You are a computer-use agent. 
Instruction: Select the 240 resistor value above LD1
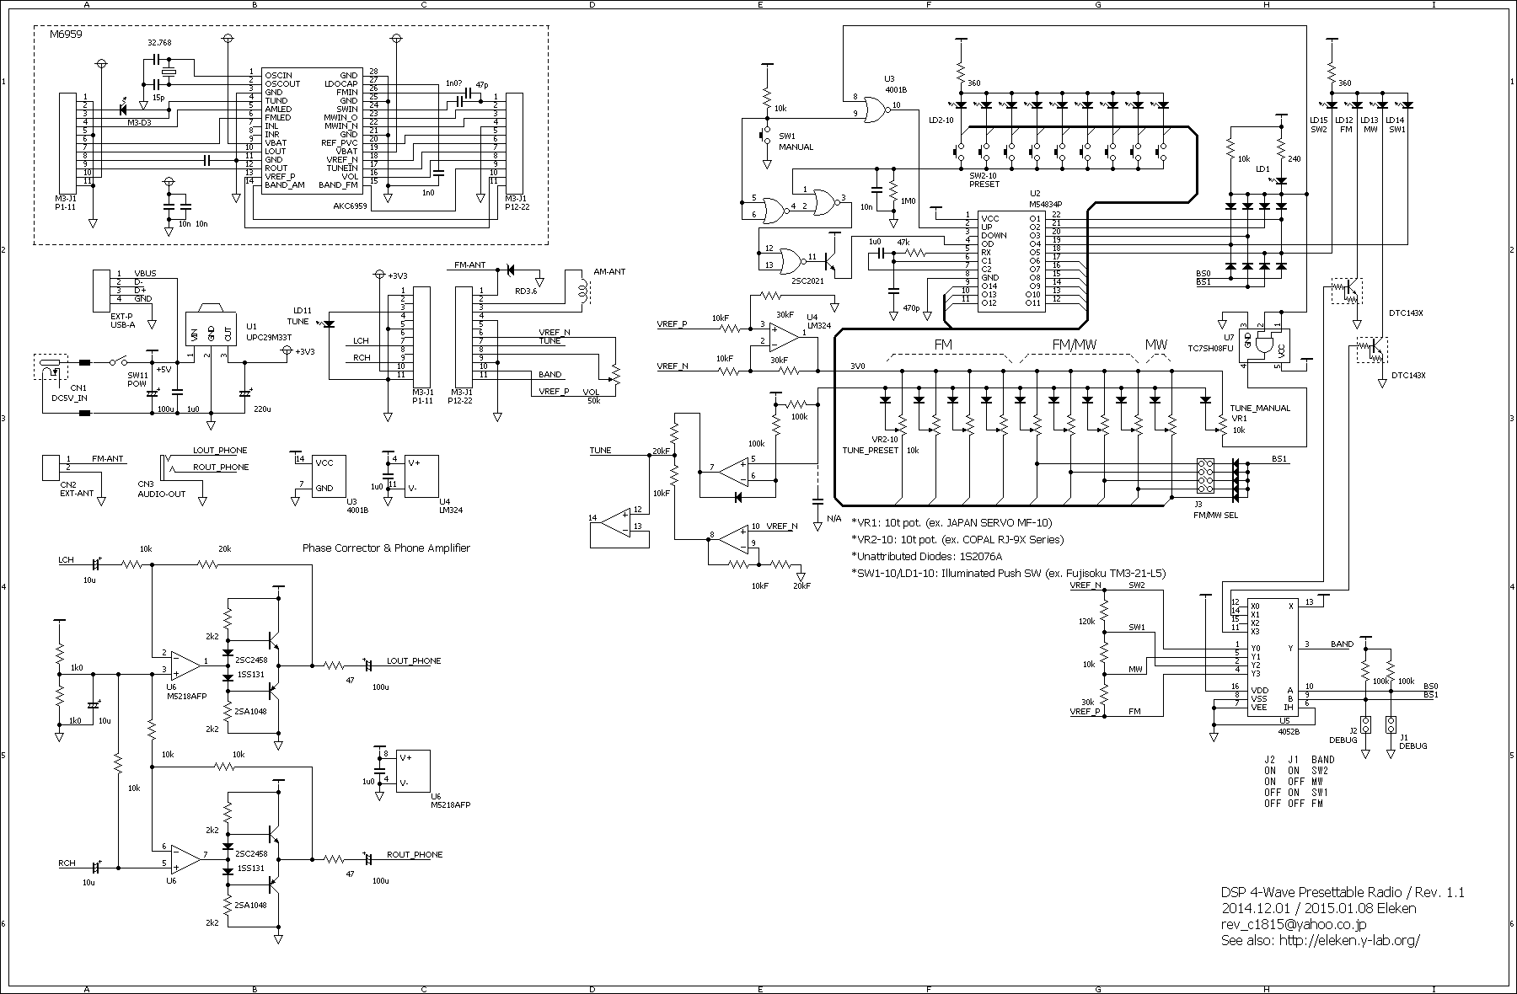pyautogui.click(x=1295, y=158)
